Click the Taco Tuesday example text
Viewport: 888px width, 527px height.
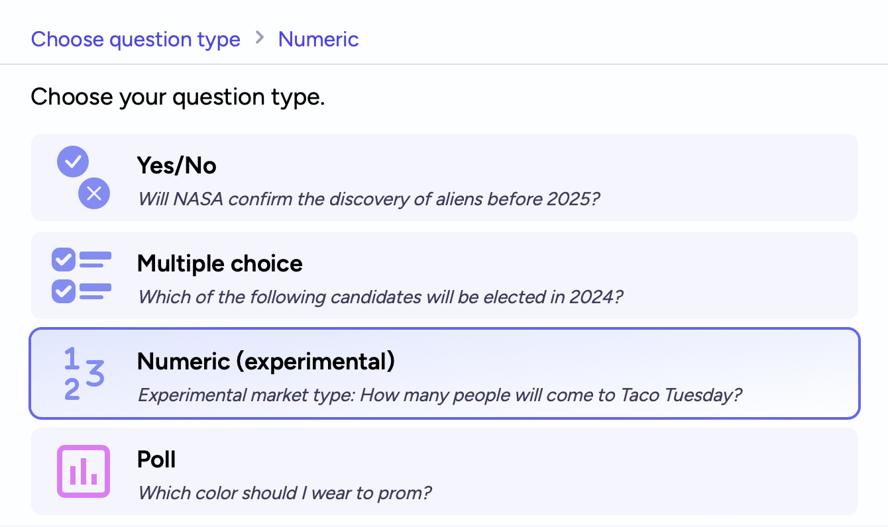click(x=439, y=395)
